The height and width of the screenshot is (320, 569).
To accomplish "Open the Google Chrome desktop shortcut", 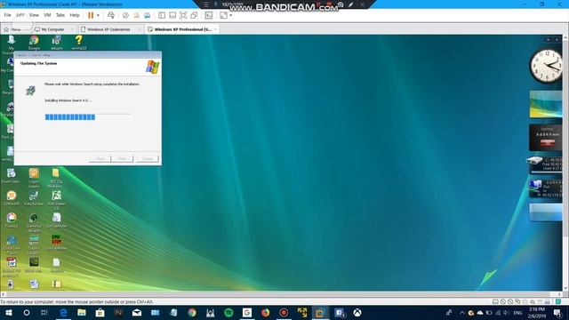I will pyautogui.click(x=34, y=43).
